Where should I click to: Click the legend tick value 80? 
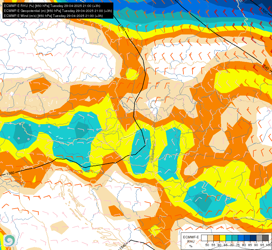244,245
